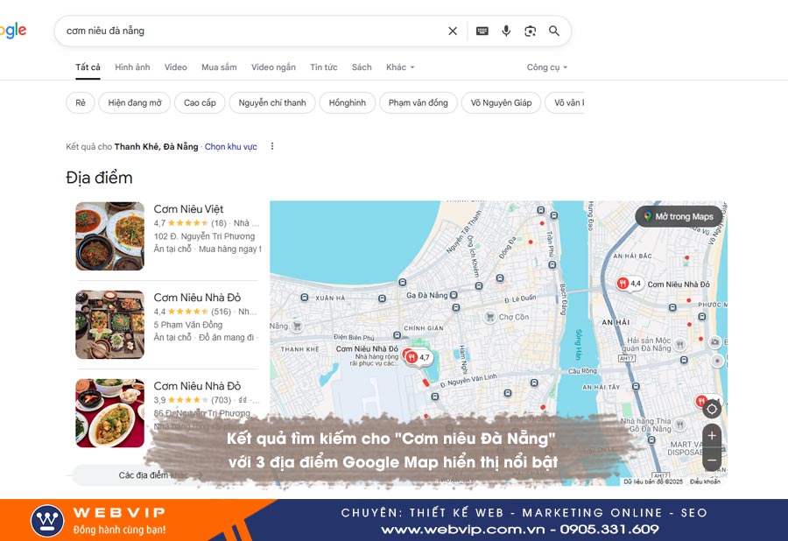
Task: Apply the Hiện đang mở filter chip
Action: 135,103
